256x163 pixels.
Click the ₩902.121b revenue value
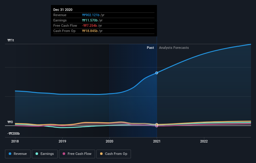[91, 15]
